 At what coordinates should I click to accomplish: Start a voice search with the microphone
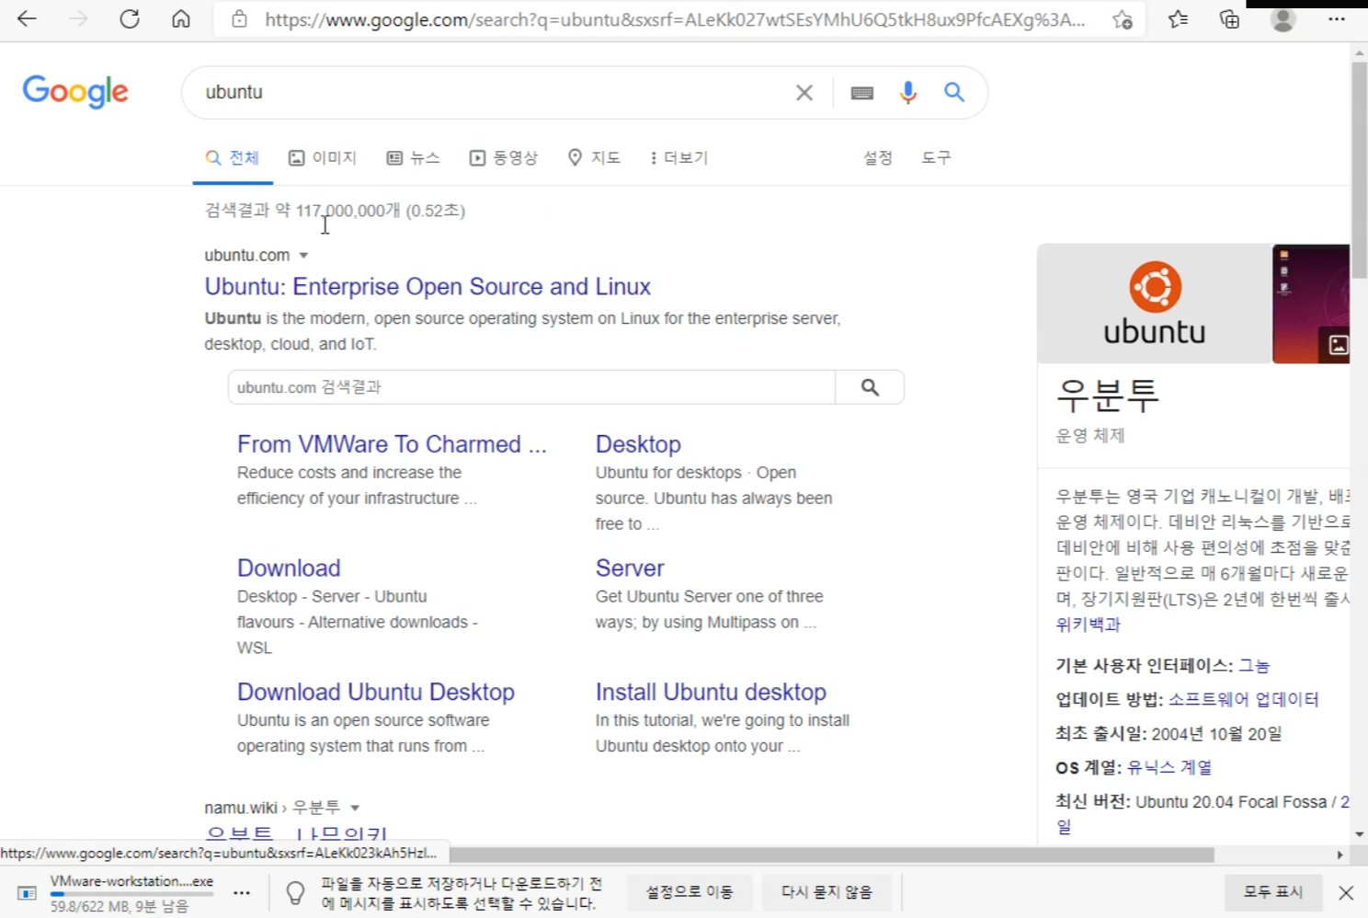click(908, 92)
